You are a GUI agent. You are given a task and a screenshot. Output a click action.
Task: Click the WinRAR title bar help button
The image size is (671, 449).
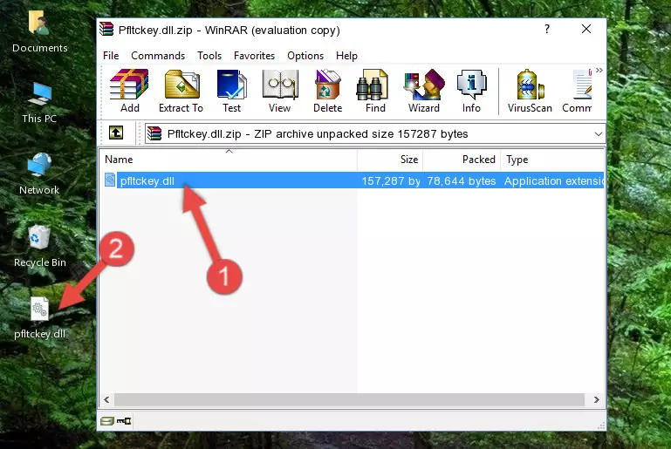coord(547,29)
